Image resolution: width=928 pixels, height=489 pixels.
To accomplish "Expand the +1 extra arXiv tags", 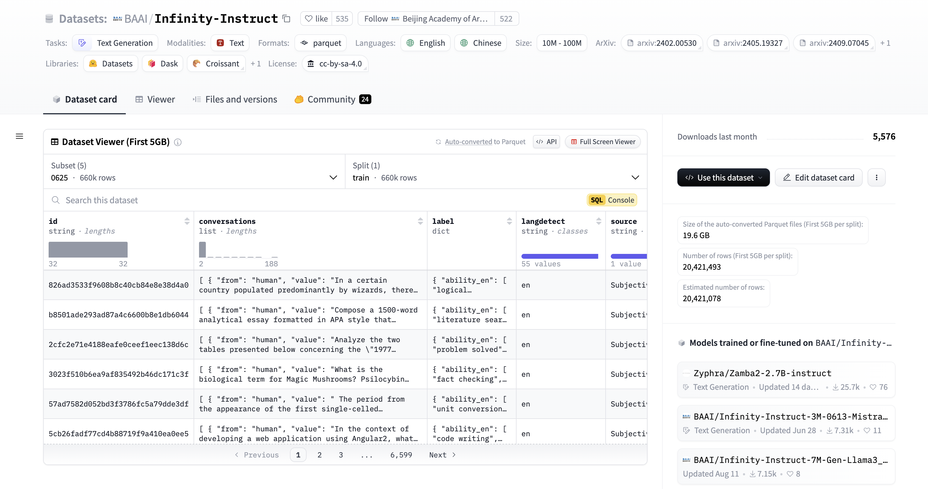I will 885,43.
